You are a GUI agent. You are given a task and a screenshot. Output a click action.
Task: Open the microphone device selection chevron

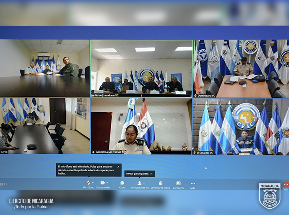pos(93,183)
